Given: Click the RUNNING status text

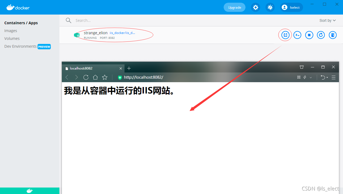Looking at the screenshot, I should 90,38.
